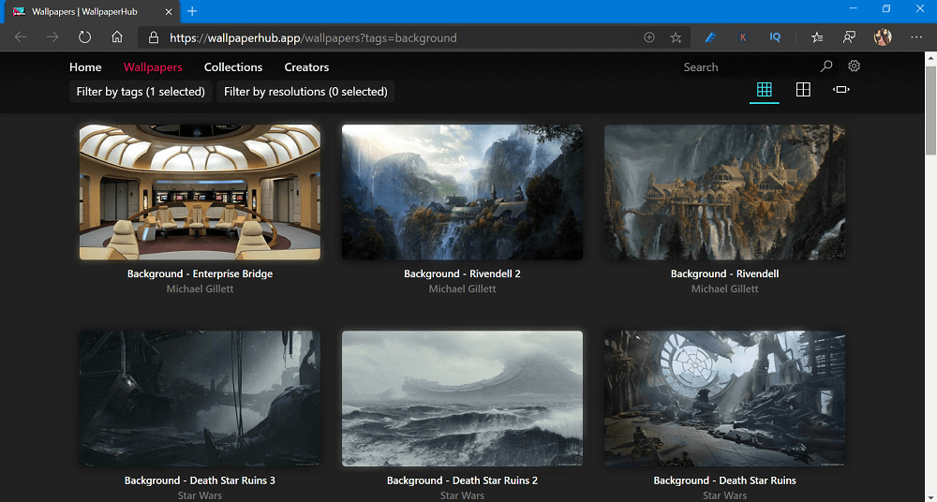The height and width of the screenshot is (502, 937).
Task: Open Death Star Ruins 3 thumbnail
Action: pyautogui.click(x=201, y=399)
